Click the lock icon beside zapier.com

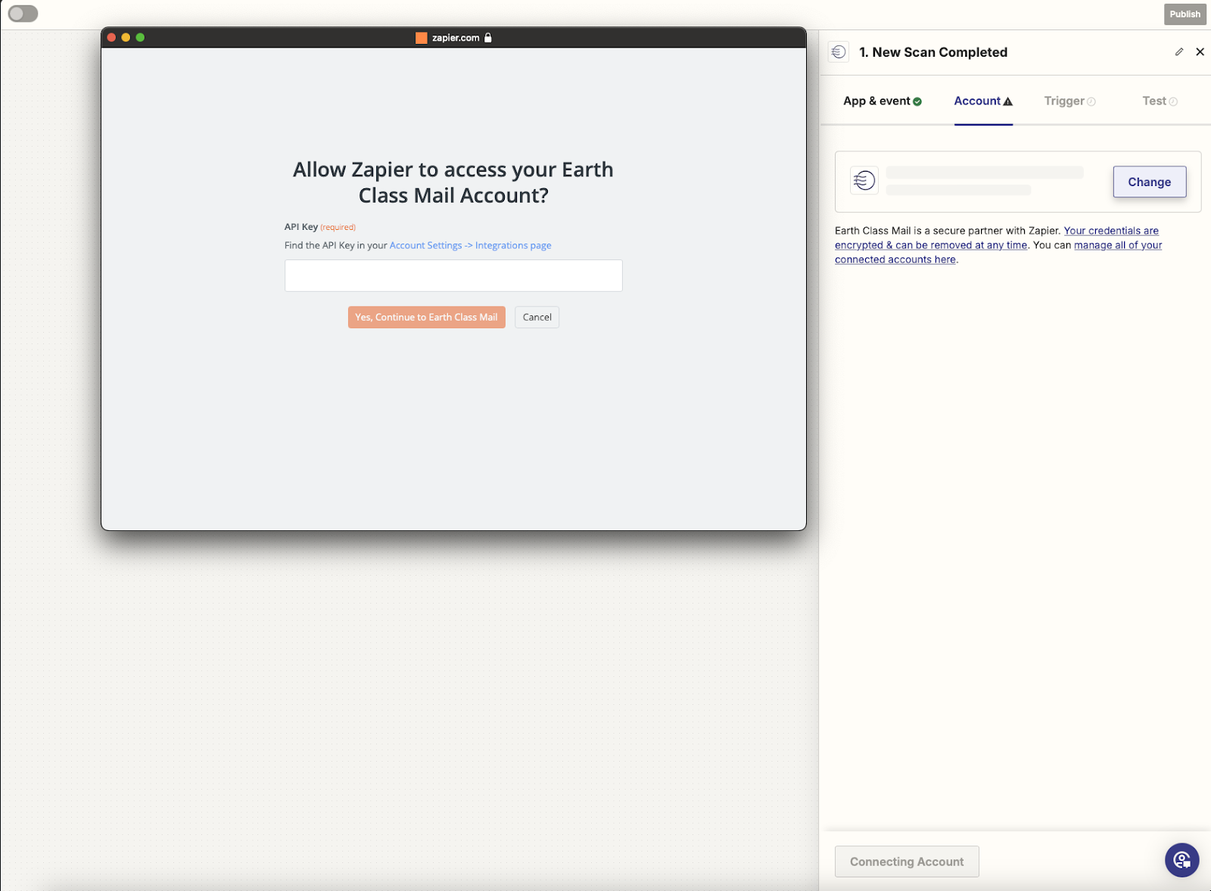coord(488,38)
